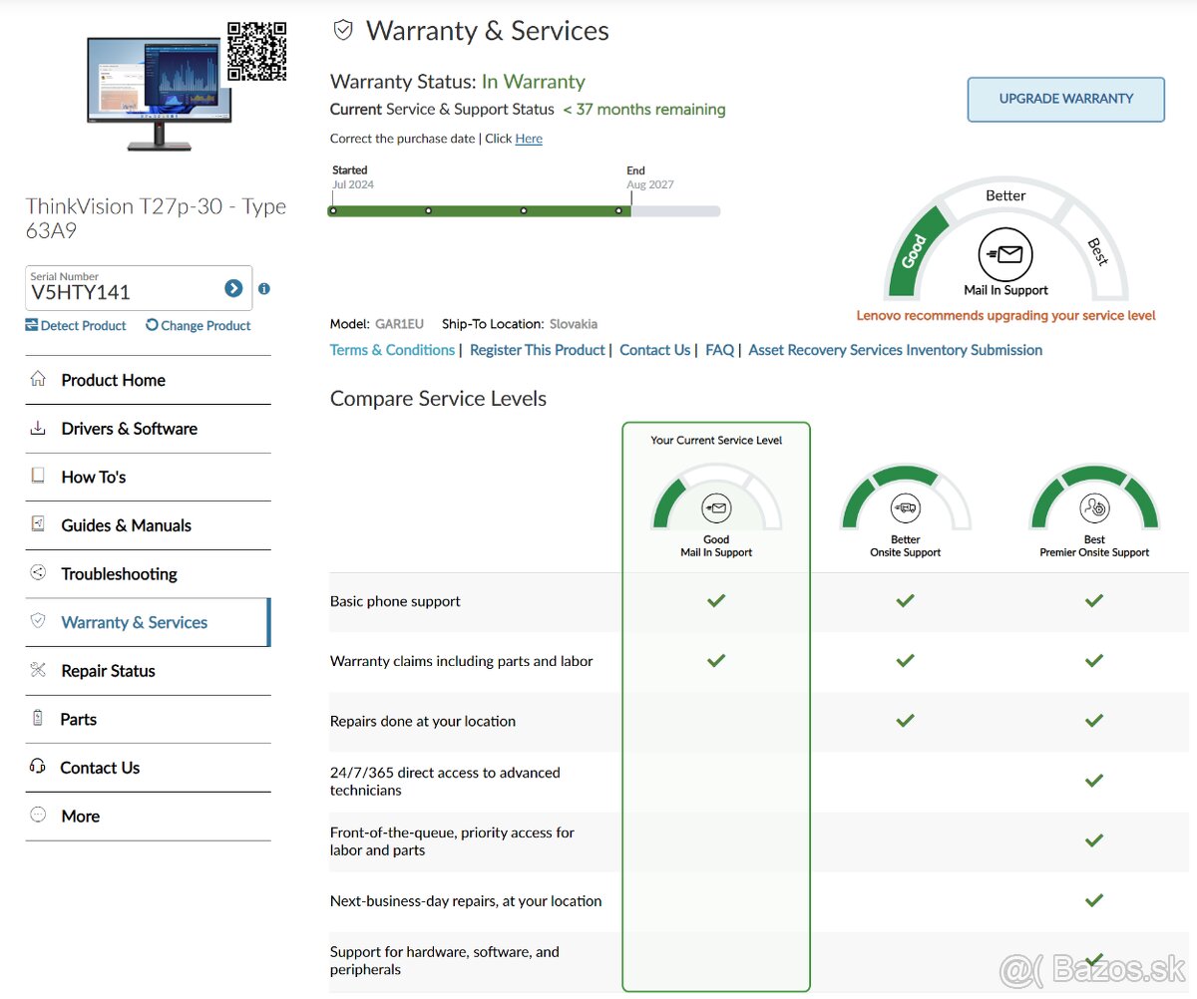The height and width of the screenshot is (999, 1197).
Task: Click the QR code image
Action: pyautogui.click(x=256, y=51)
